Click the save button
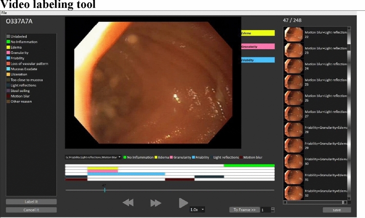Viewport: 365px width, 218px height. 337,210
